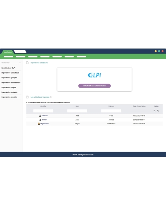Screen dimensions: 166x206
Task: Click the import date in the ahmed4 row
Action: [x=139, y=120]
